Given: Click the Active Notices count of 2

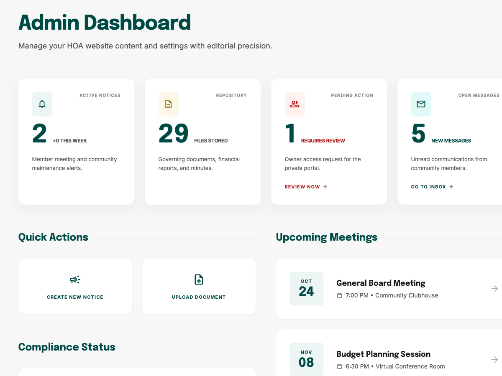Looking at the screenshot, I should point(40,134).
